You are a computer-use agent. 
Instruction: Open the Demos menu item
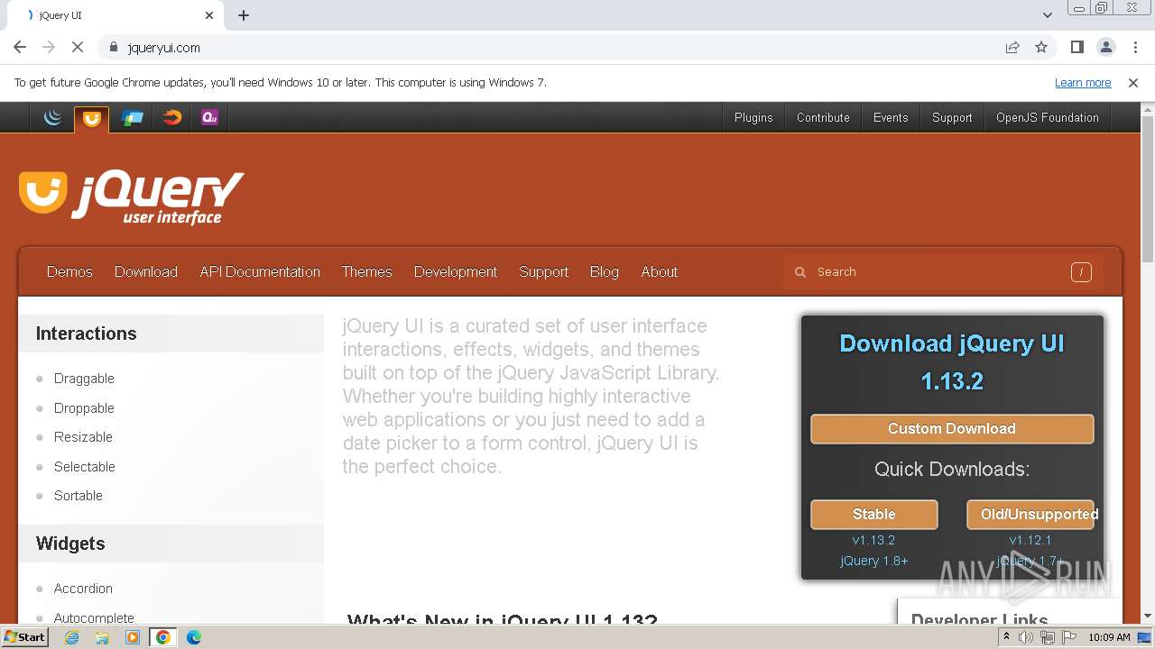[69, 271]
